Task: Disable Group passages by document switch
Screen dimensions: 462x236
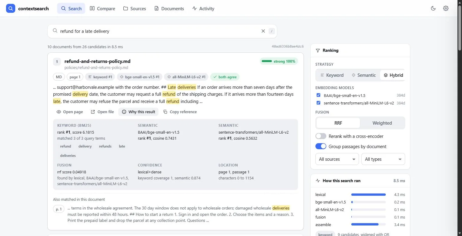Action: pyautogui.click(x=321, y=146)
